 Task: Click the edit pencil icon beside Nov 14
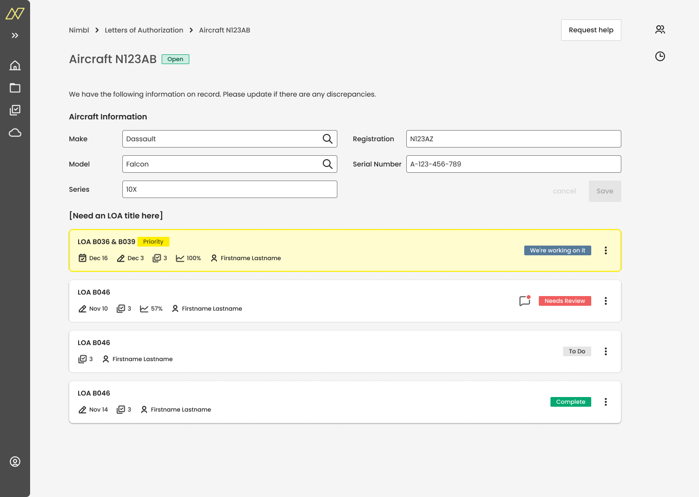pos(83,410)
